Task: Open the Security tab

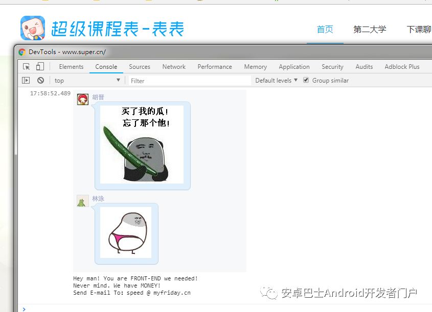Action: coord(332,67)
